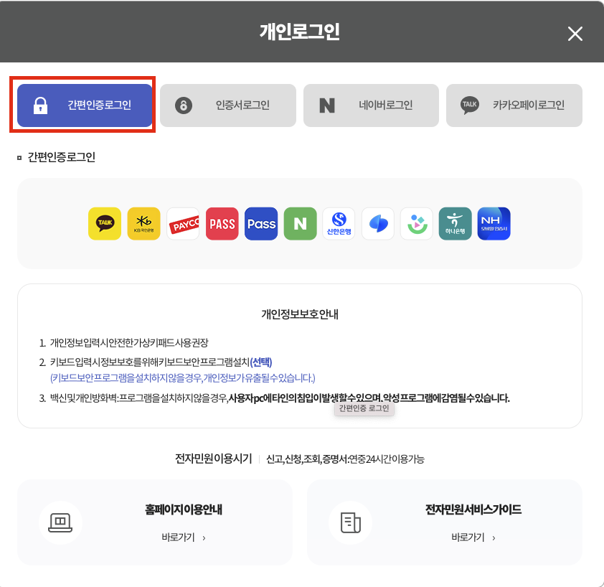
Task: Select the red PASS certification icon
Action: [x=222, y=223]
